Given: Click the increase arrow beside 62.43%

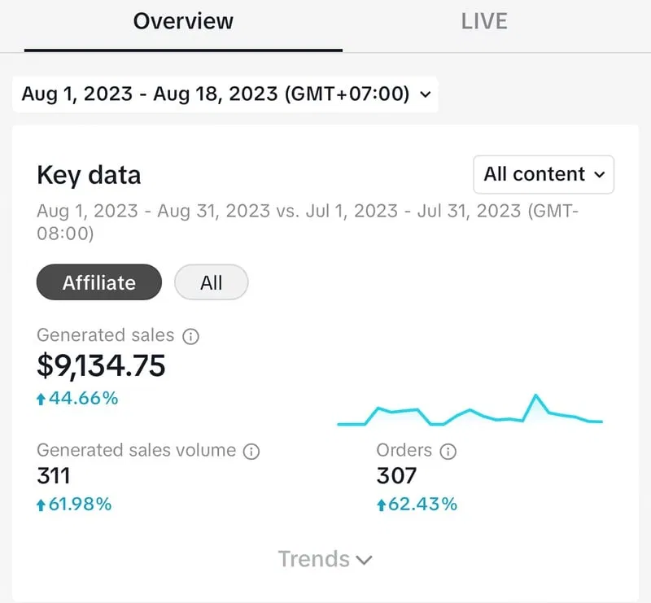Looking at the screenshot, I should pos(381,505).
